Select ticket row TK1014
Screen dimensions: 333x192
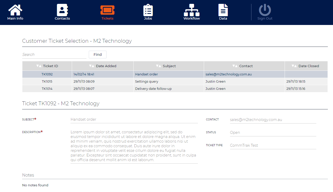click(x=175, y=89)
